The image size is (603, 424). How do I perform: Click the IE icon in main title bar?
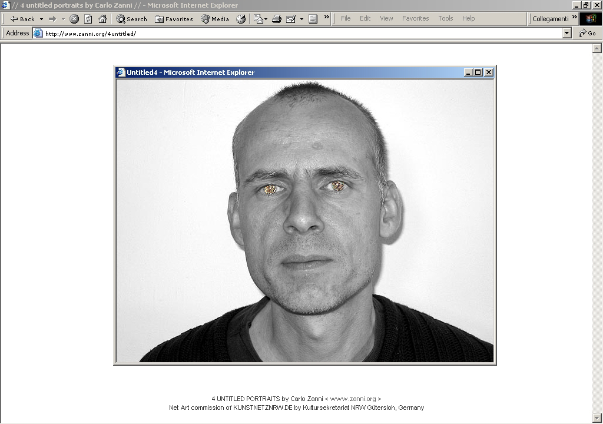pyautogui.click(x=5, y=5)
